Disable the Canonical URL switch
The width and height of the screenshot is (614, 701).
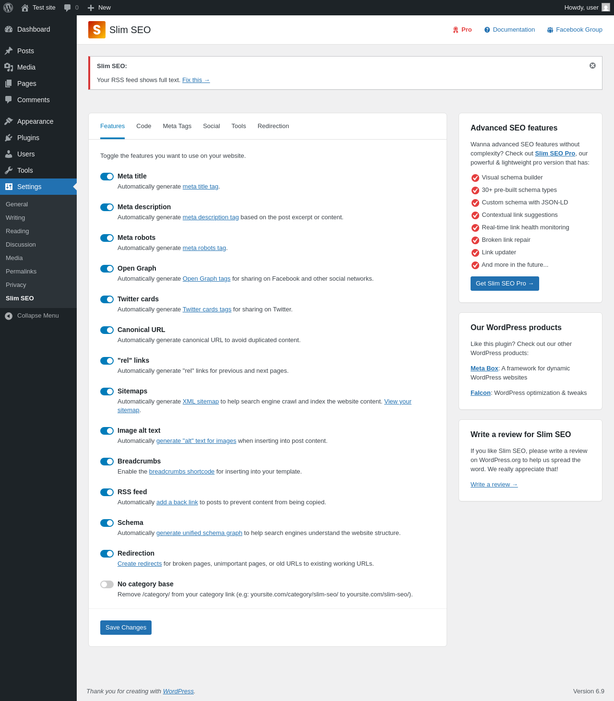click(x=107, y=330)
